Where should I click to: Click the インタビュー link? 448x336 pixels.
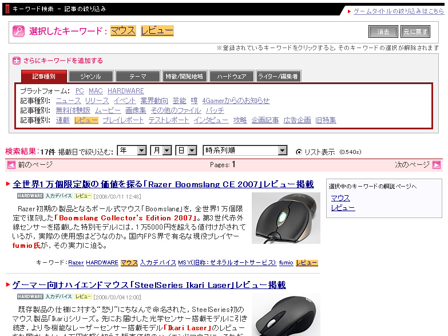pyautogui.click(x=211, y=120)
